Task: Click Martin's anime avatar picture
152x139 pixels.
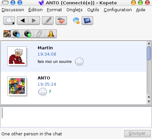Action: (x=17, y=56)
